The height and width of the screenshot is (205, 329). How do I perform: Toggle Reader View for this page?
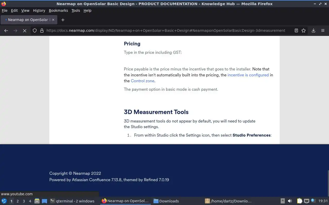(296, 30)
